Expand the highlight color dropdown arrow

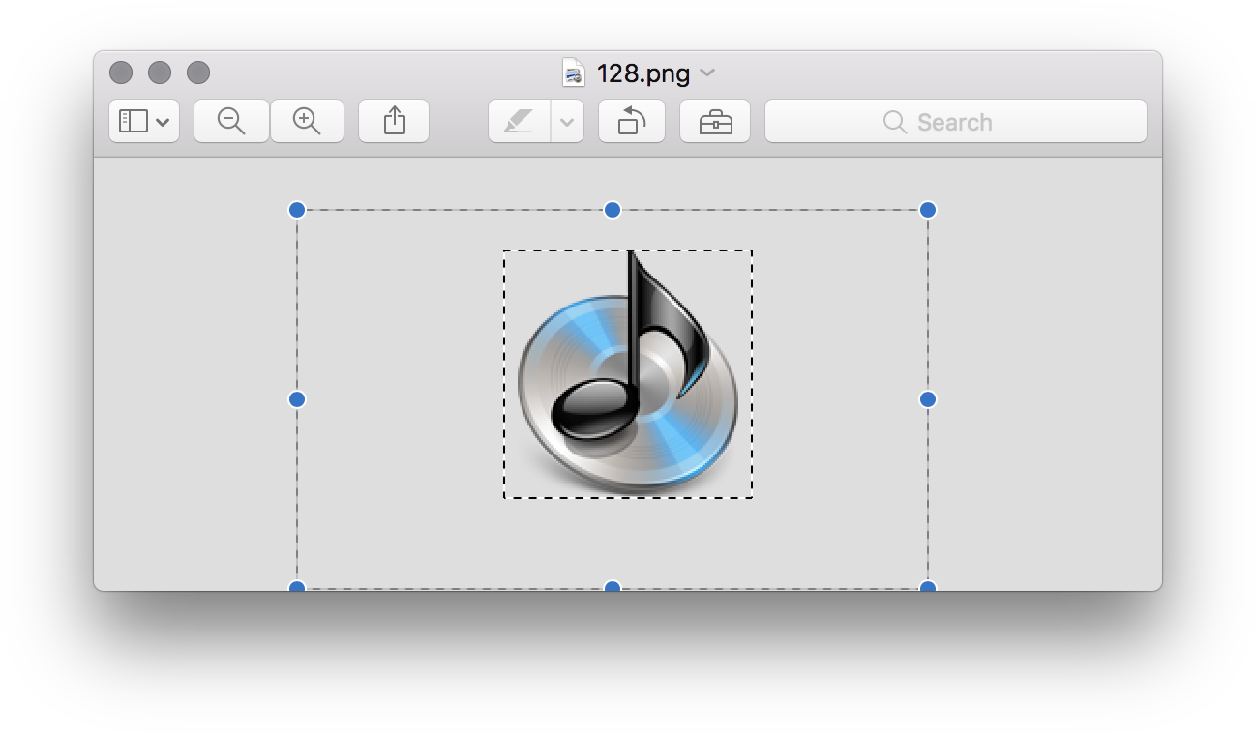567,122
